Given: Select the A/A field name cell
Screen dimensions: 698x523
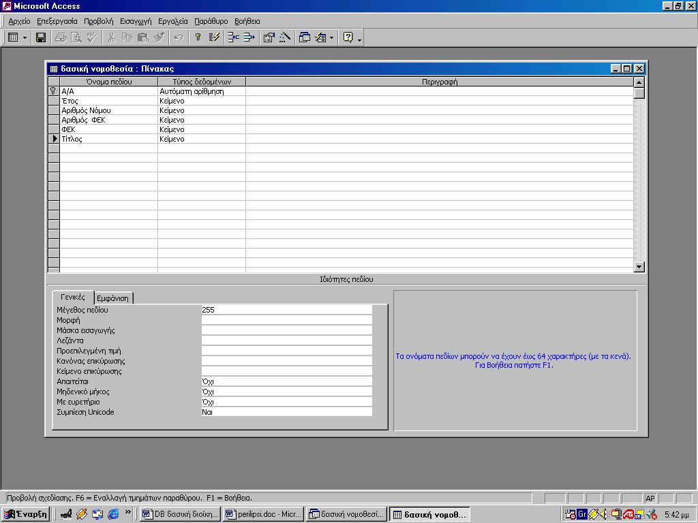Looking at the screenshot, I should pyautogui.click(x=108, y=91).
